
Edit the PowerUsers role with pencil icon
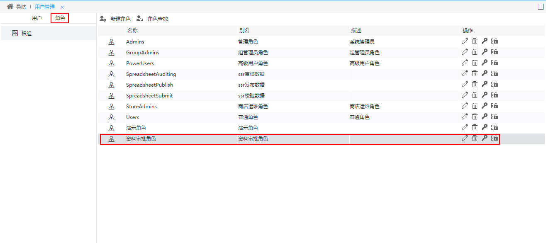tap(465, 63)
